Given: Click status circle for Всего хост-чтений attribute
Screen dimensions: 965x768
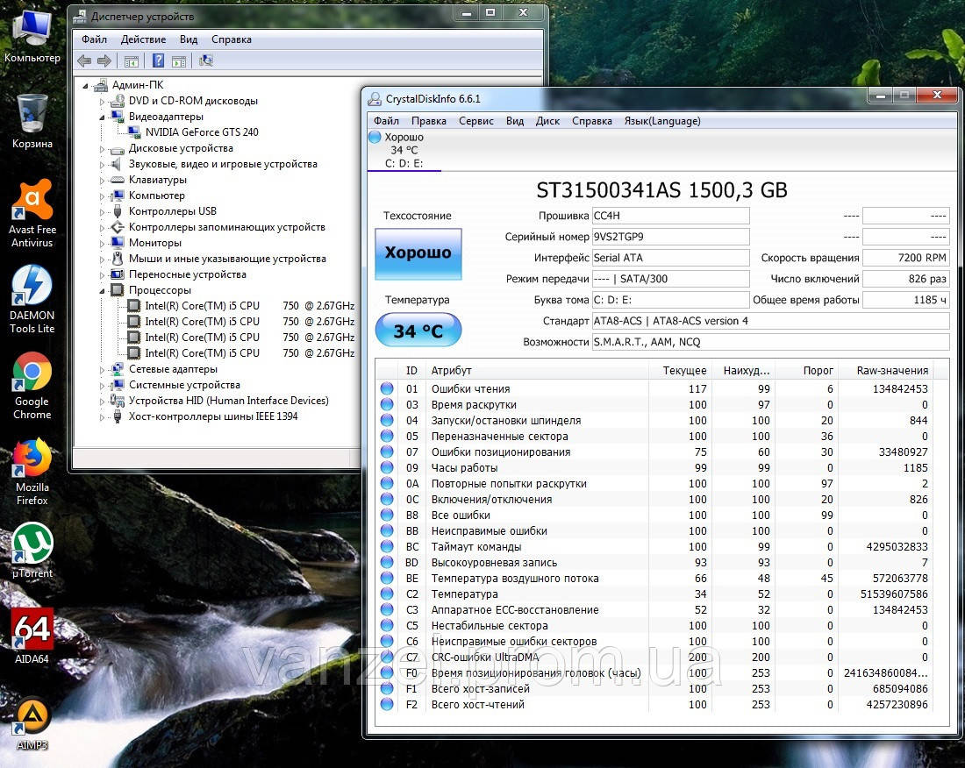Looking at the screenshot, I should tap(387, 704).
